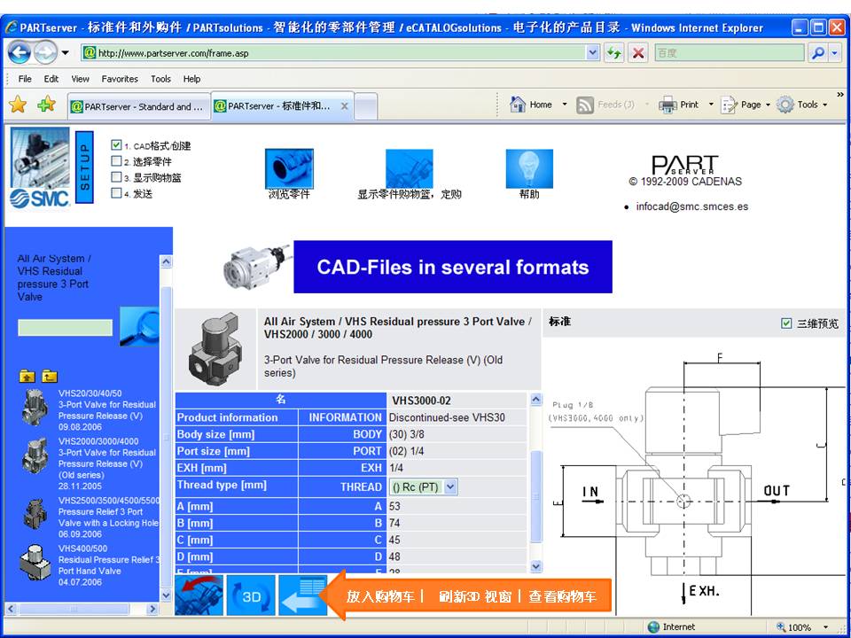The image size is (851, 638).
Task: Open the View menu
Action: [81, 79]
